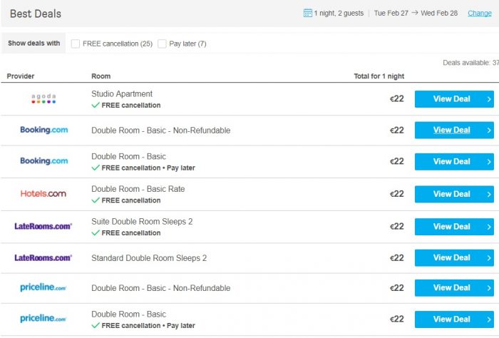View Deal for Suite Double Room Sleeps 2
Screen dimensions: 499x338
pyautogui.click(x=454, y=227)
